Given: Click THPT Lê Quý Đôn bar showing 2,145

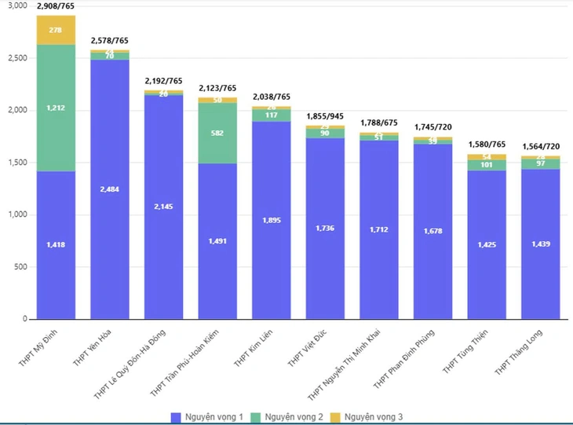Looking at the screenshot, I should pos(163,207).
